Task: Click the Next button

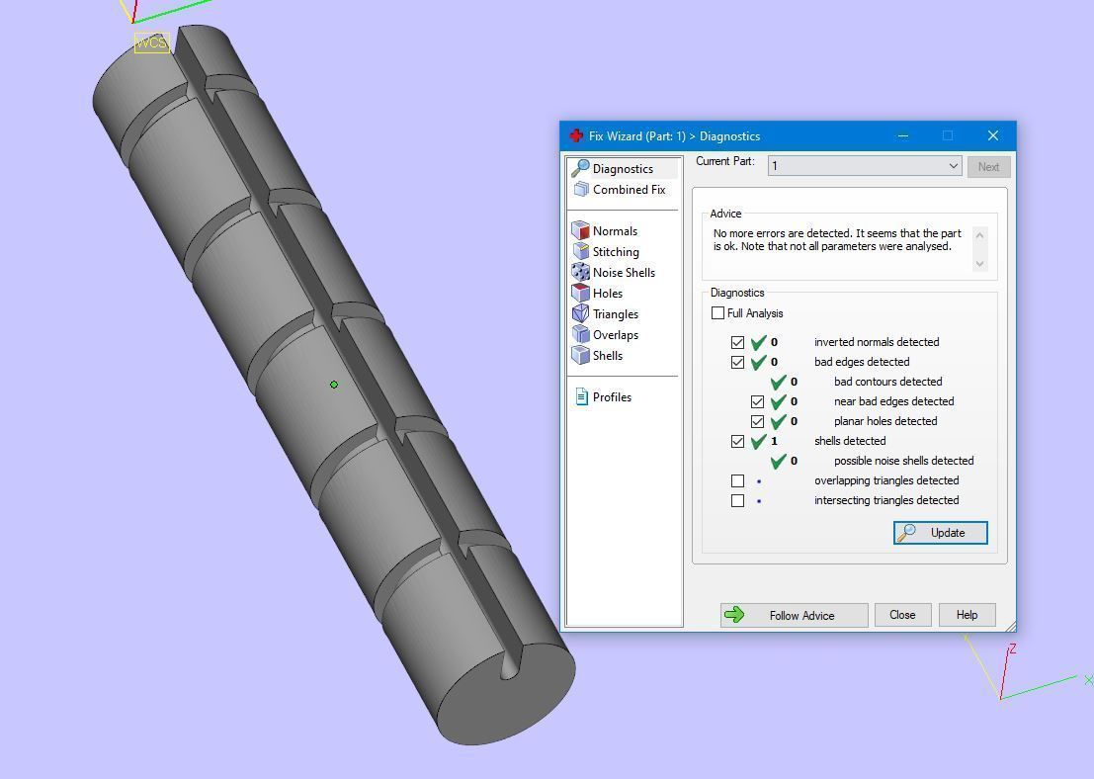Action: (988, 167)
